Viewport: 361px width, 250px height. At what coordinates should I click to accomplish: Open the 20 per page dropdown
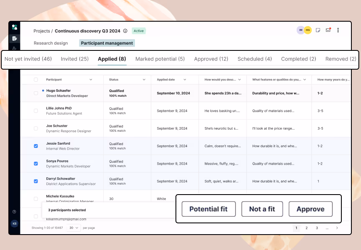(74, 228)
